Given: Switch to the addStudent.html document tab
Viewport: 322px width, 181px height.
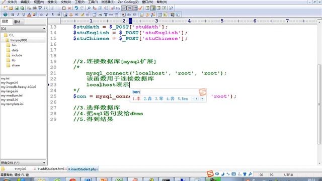Looking at the screenshot, I should pos(51,169).
